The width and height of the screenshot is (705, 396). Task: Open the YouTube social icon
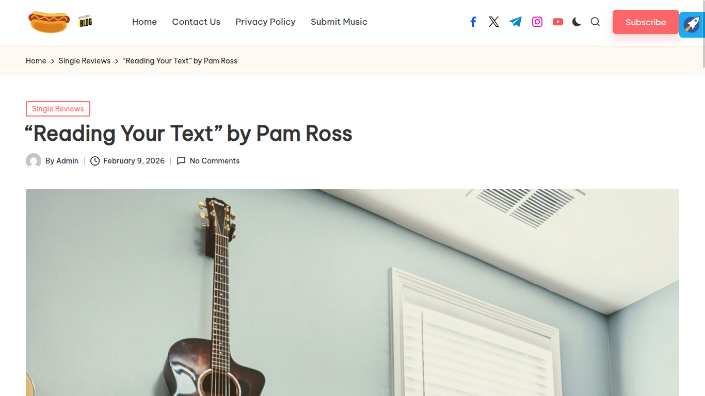[x=558, y=22]
